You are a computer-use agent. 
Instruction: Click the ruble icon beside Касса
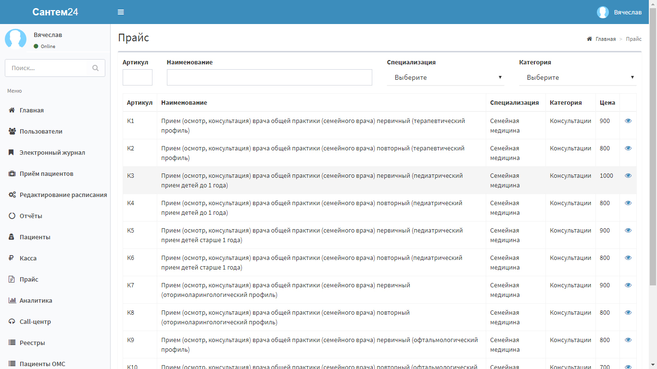point(11,258)
